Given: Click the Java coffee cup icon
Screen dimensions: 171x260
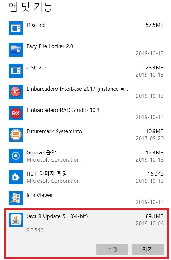Looking at the screenshot, I should [x=16, y=219].
